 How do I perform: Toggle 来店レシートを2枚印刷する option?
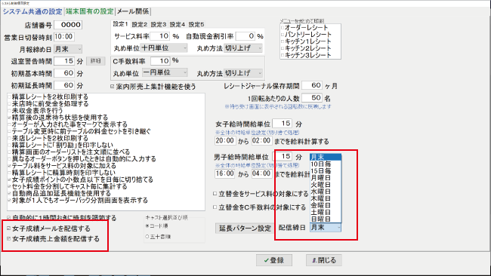[x=10, y=138]
